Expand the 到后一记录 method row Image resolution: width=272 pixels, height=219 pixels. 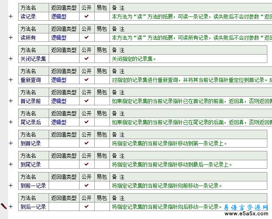click(x=11, y=207)
